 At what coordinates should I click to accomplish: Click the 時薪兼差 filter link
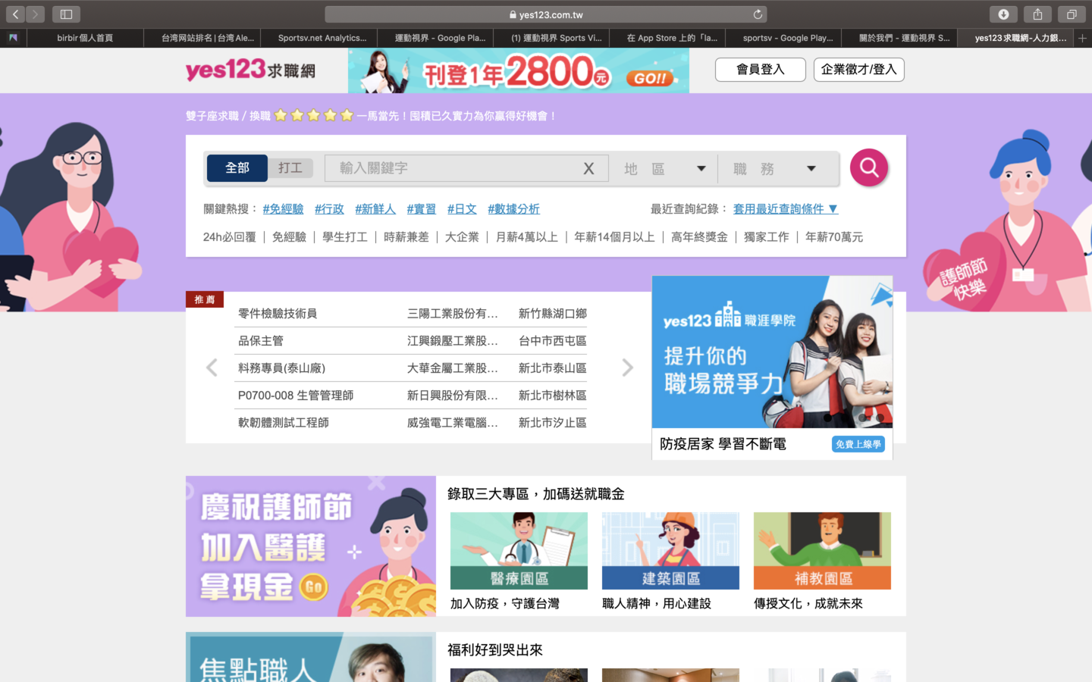406,237
